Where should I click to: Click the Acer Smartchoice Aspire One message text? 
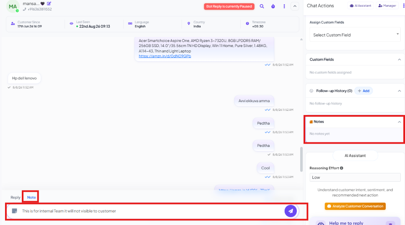click(x=203, y=46)
